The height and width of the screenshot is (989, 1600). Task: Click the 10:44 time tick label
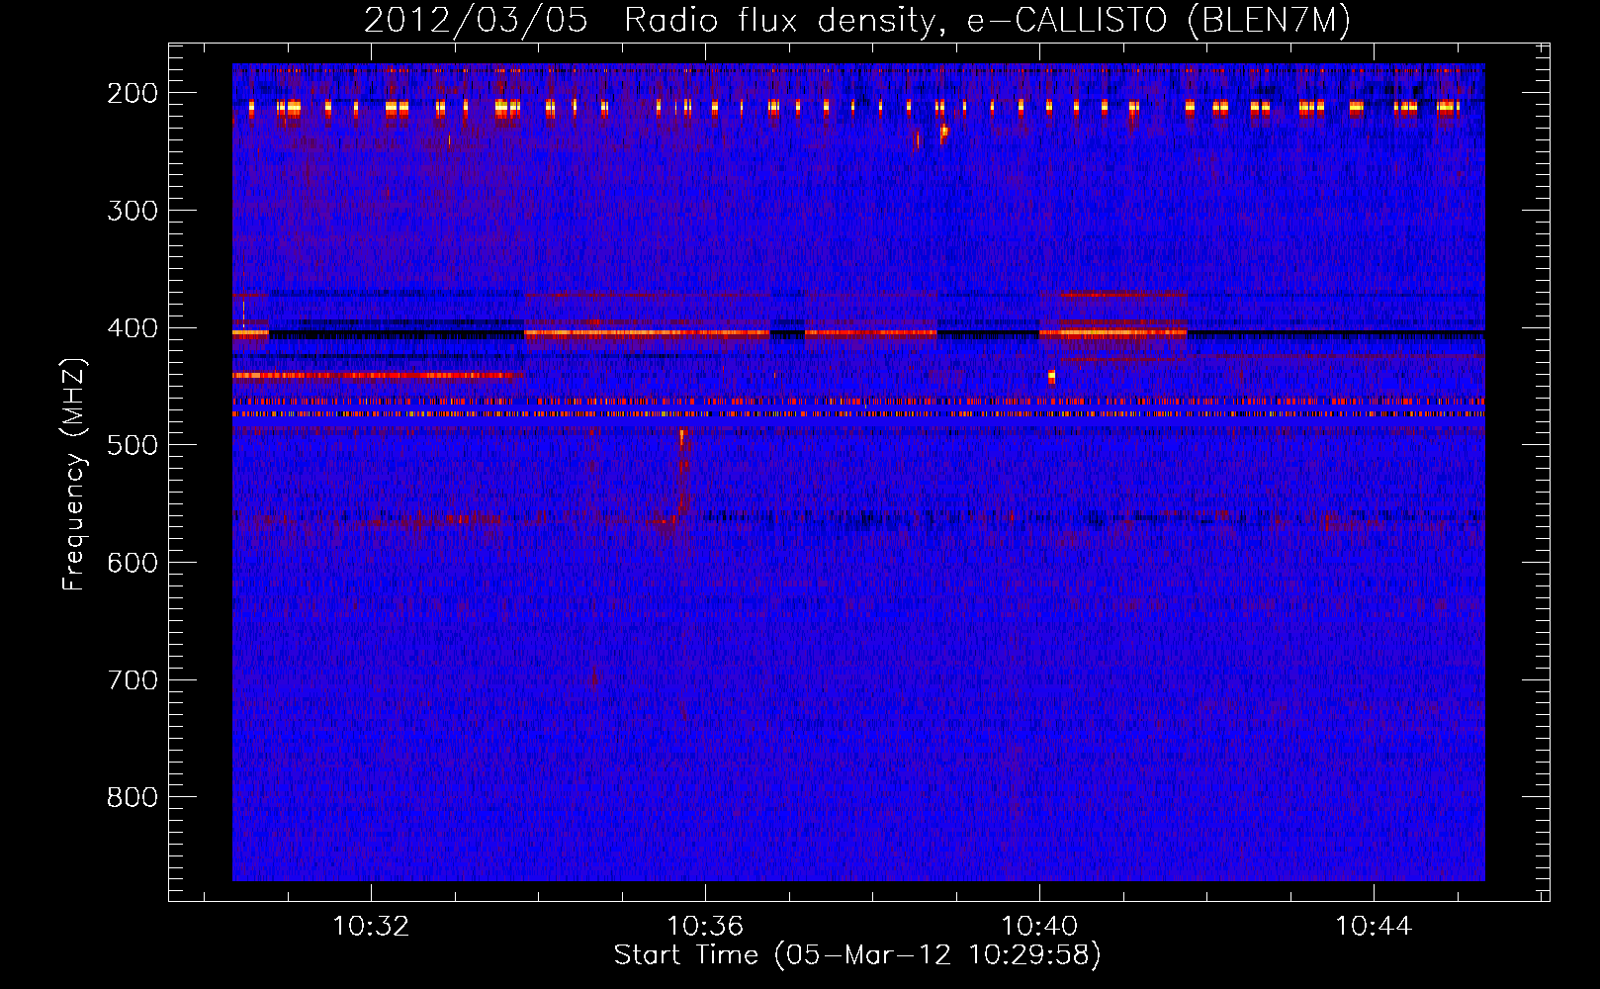coord(1374,927)
